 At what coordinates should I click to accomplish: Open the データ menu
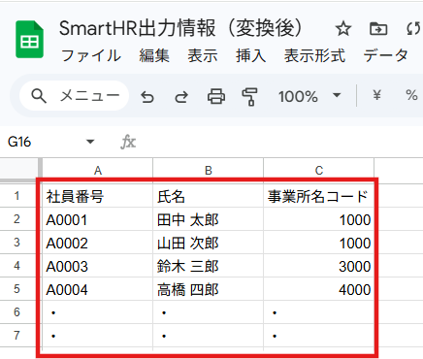click(385, 55)
